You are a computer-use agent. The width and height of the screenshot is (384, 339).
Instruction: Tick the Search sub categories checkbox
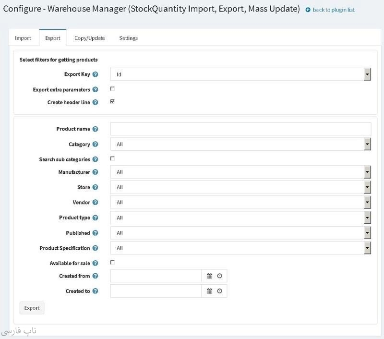coord(112,158)
